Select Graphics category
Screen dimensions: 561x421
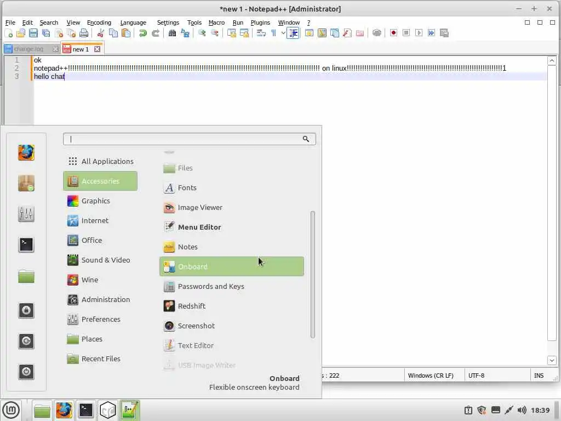[100, 201]
